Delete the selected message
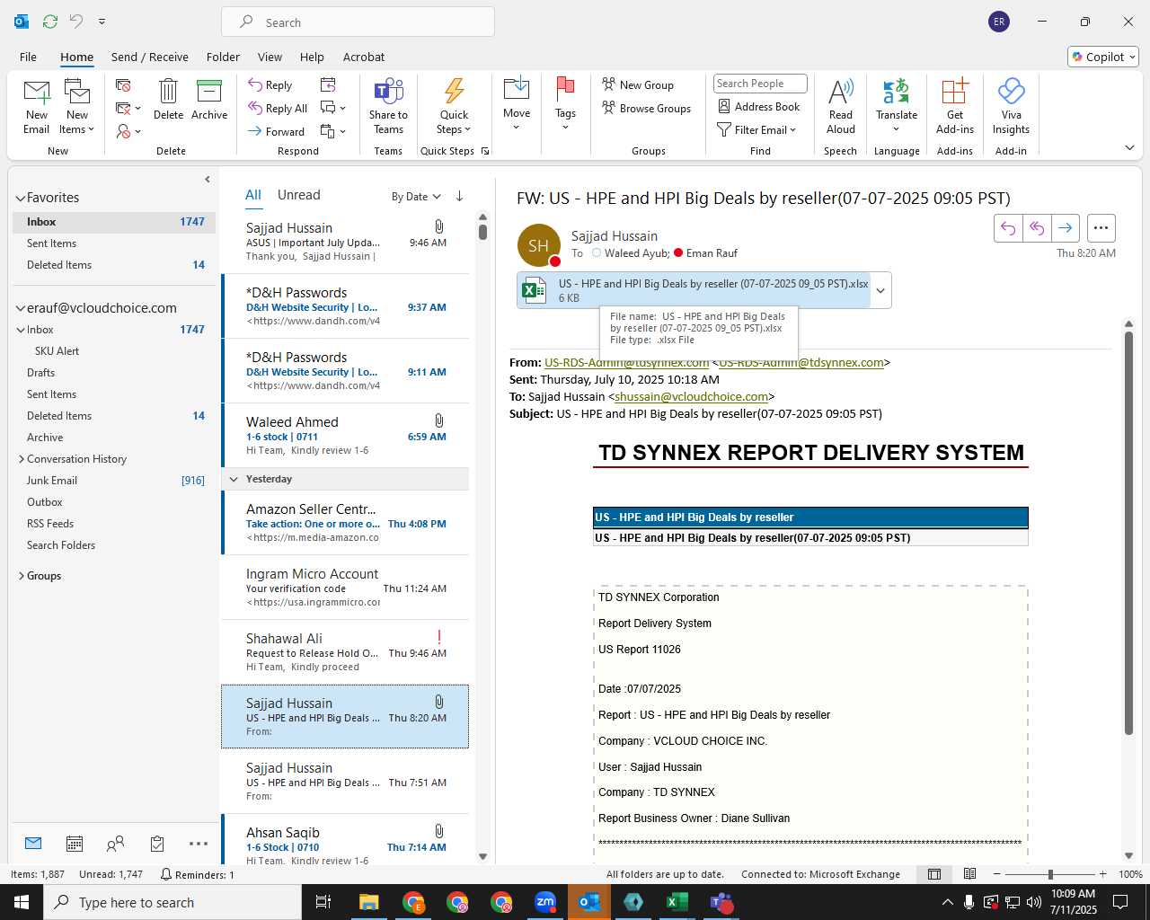This screenshot has width=1150, height=920. (168, 99)
